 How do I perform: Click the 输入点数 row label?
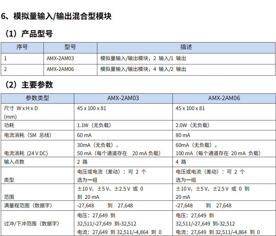pyautogui.click(x=14, y=162)
